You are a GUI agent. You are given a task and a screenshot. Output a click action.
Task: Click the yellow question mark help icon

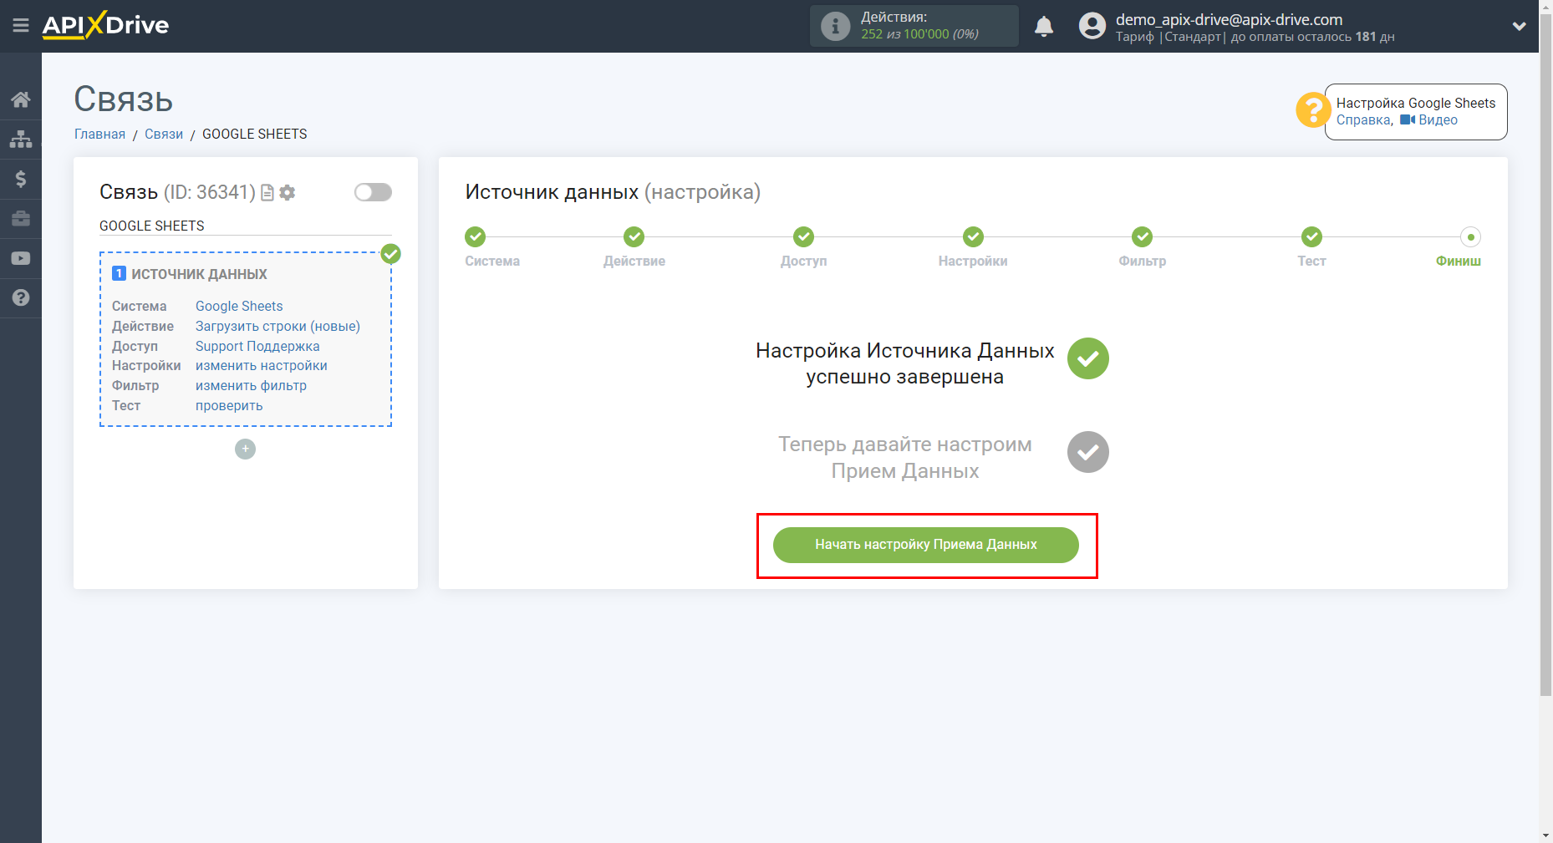click(1312, 110)
